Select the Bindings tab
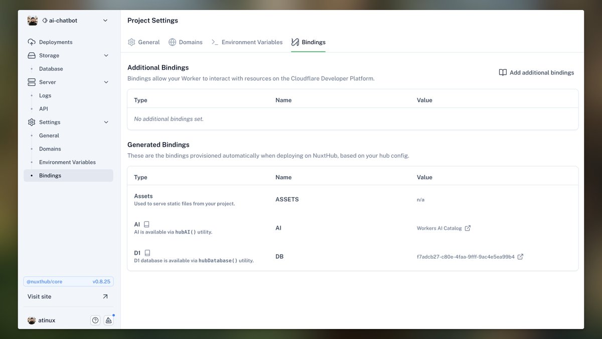602x339 pixels. [x=308, y=42]
